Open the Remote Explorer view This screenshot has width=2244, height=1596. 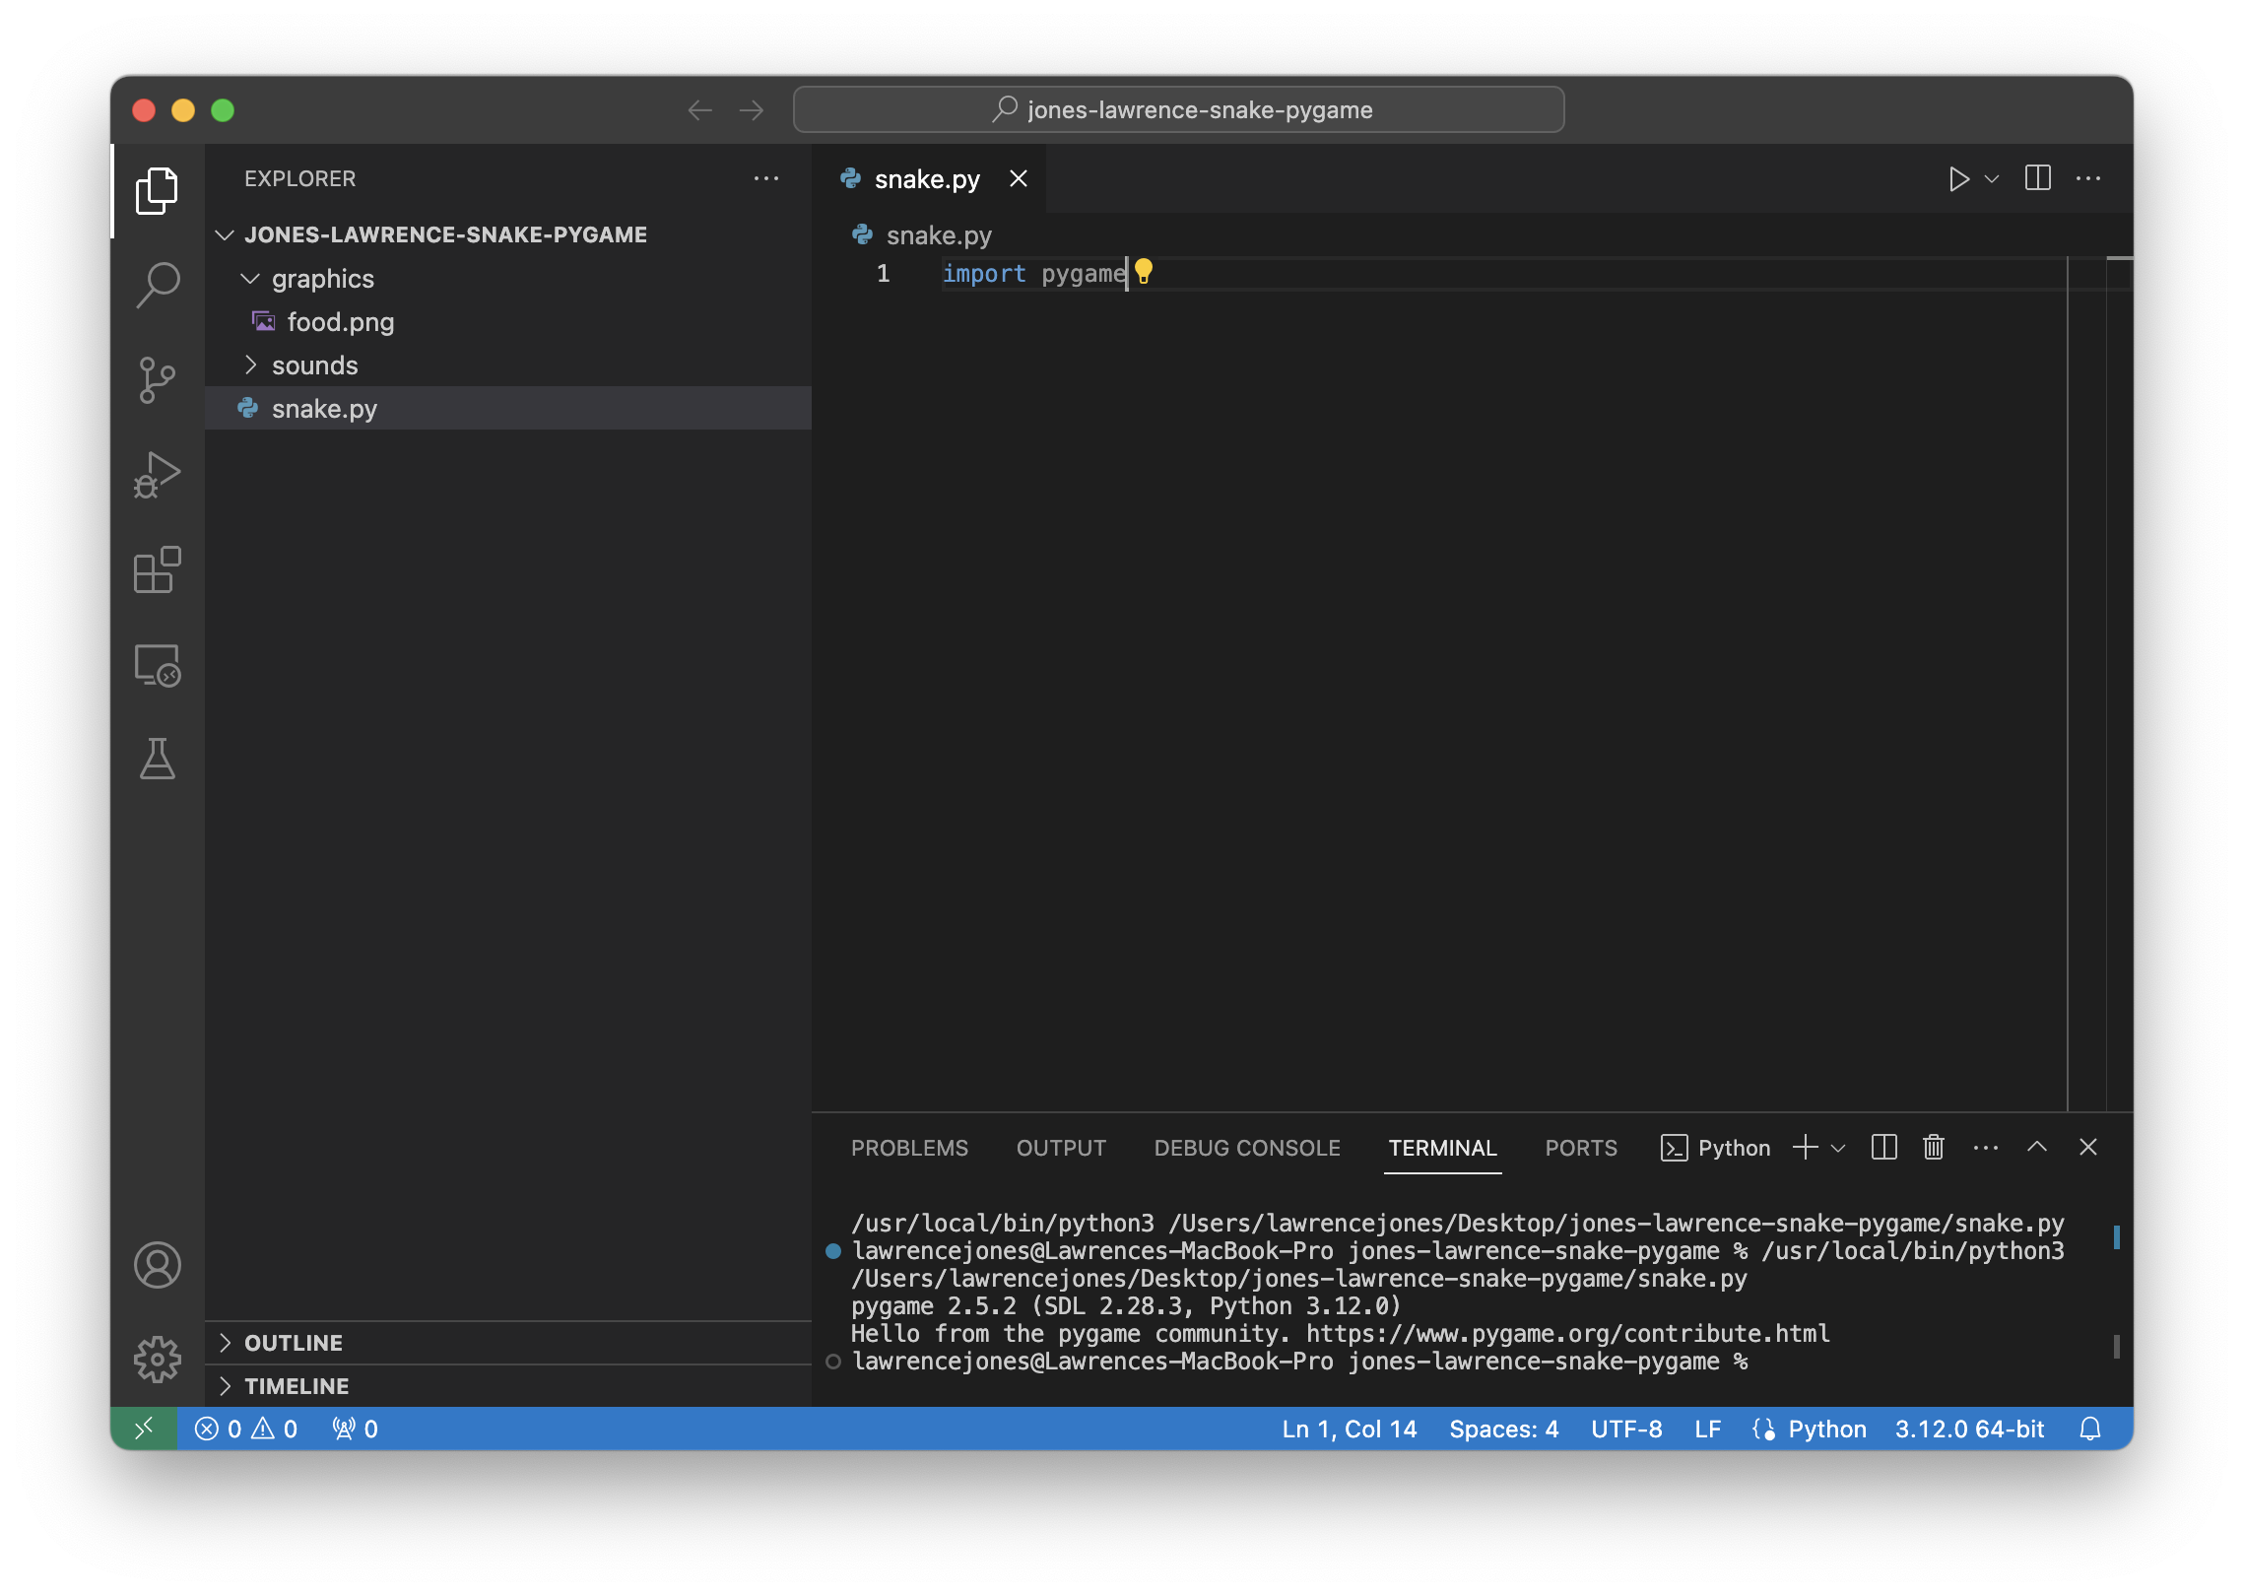click(158, 665)
